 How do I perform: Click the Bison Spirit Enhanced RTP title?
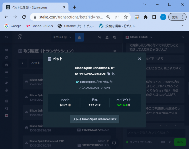click(94, 68)
